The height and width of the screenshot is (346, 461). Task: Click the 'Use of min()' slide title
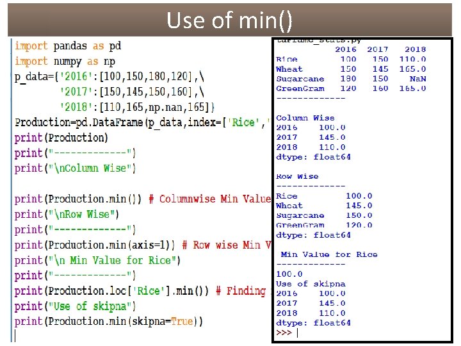(x=229, y=21)
